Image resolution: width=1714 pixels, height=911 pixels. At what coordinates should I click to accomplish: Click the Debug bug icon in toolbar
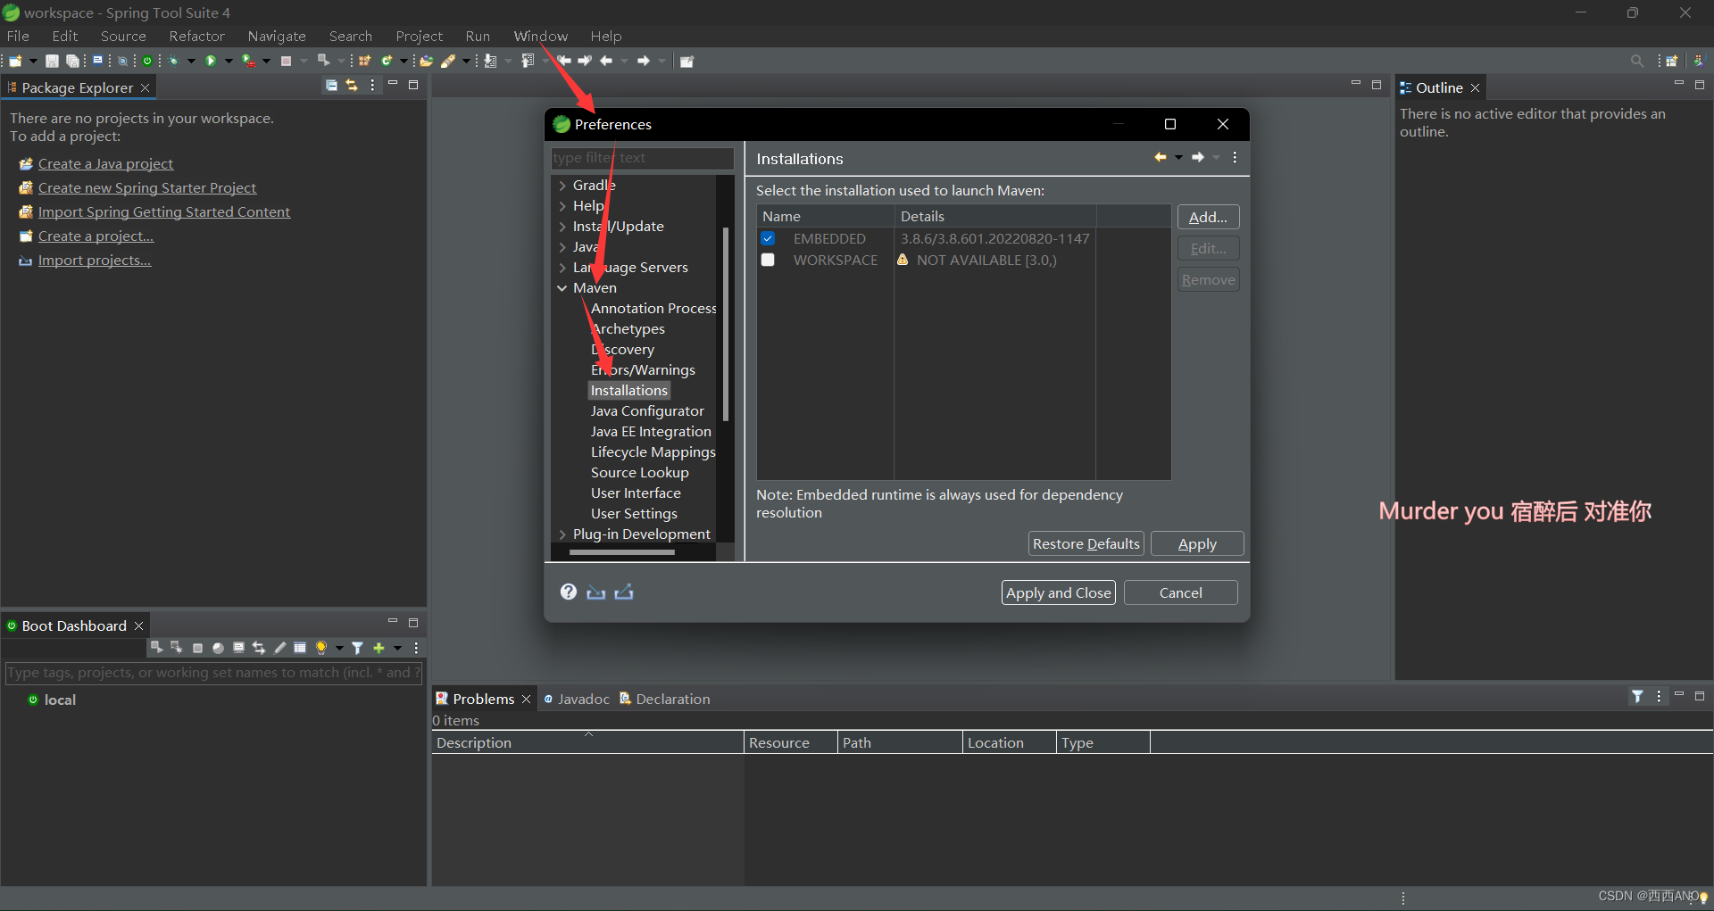[173, 61]
